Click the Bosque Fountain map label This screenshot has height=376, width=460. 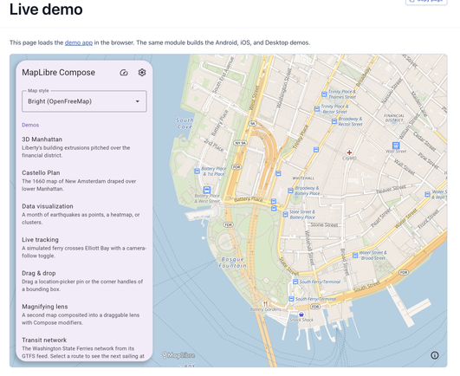coord(233,263)
